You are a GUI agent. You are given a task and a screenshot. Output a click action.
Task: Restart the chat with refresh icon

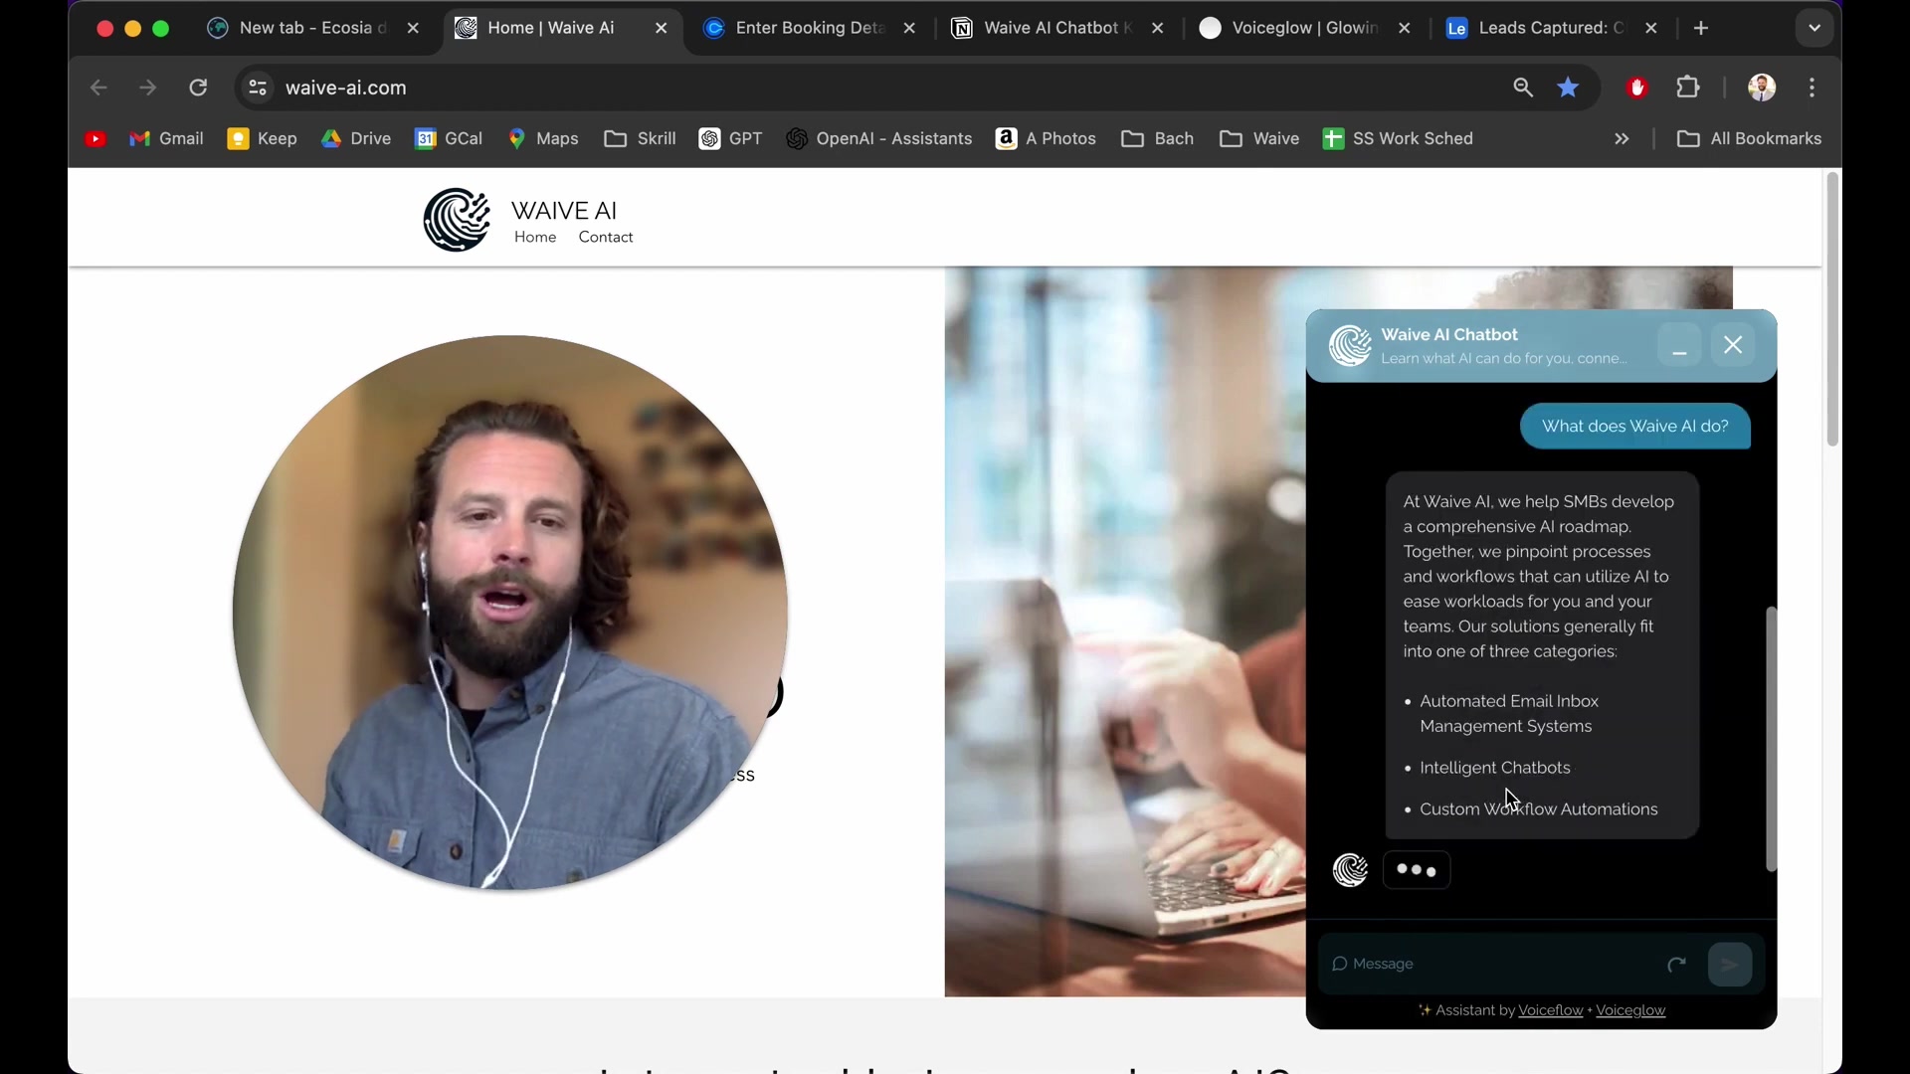(x=1676, y=964)
